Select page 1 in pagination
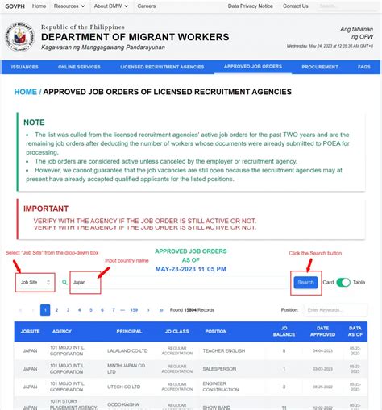 tap(45, 310)
